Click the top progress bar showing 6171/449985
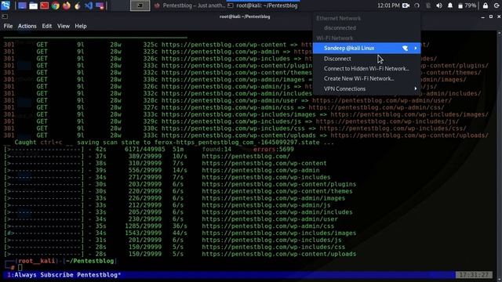Viewport: 502px width, 282px height. [x=44, y=150]
